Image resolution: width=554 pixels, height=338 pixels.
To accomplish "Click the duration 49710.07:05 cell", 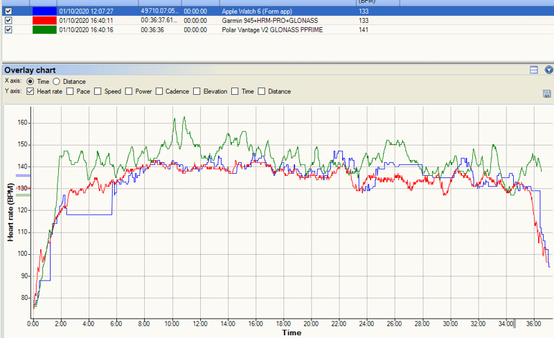I will pos(160,11).
